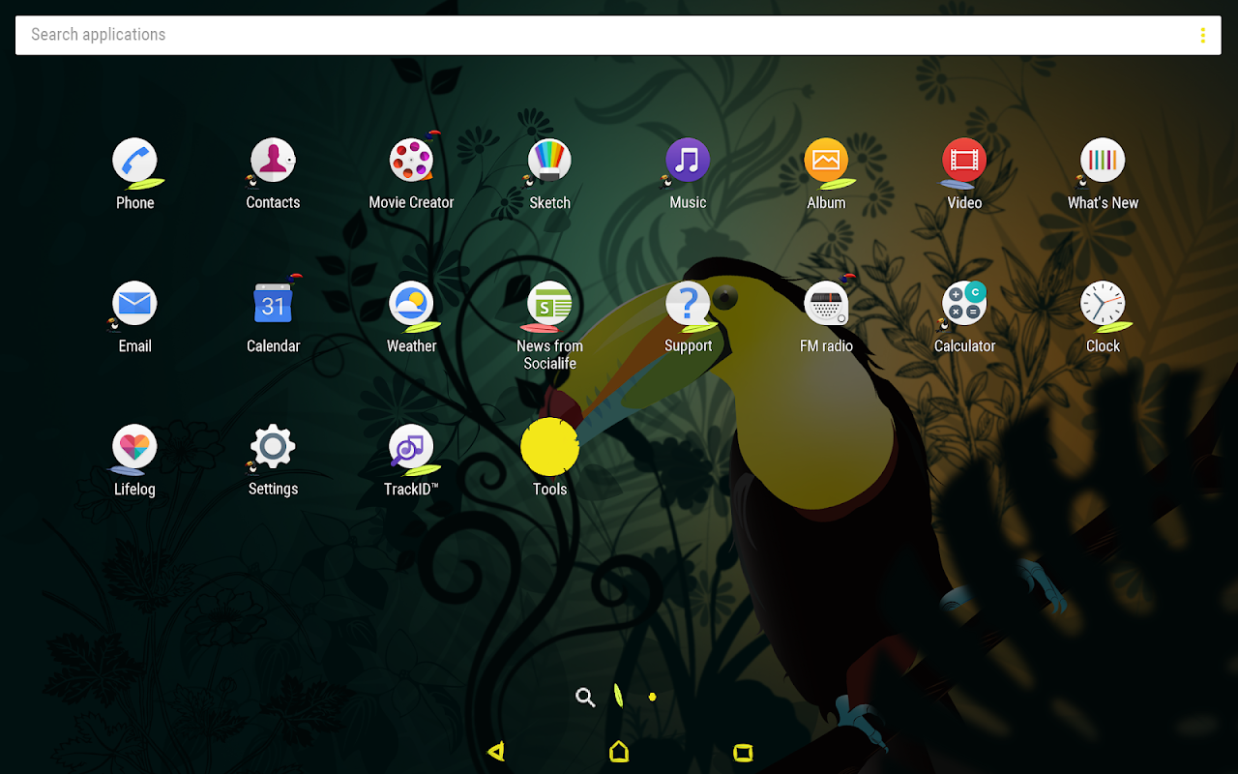Image resolution: width=1238 pixels, height=774 pixels.
Task: Launch Movie Creator
Action: pos(411,162)
